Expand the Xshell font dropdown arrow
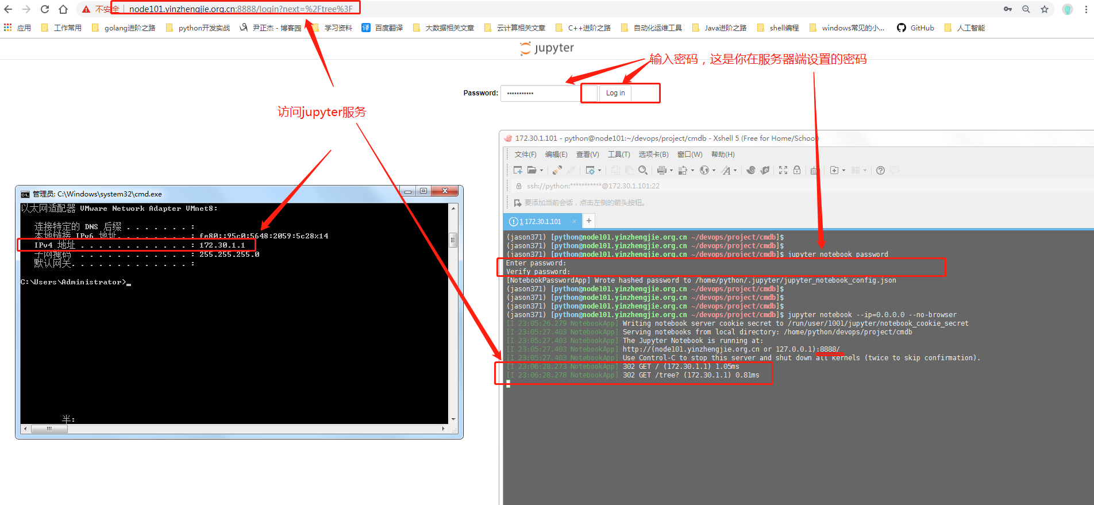The height and width of the screenshot is (505, 1094). [x=735, y=171]
